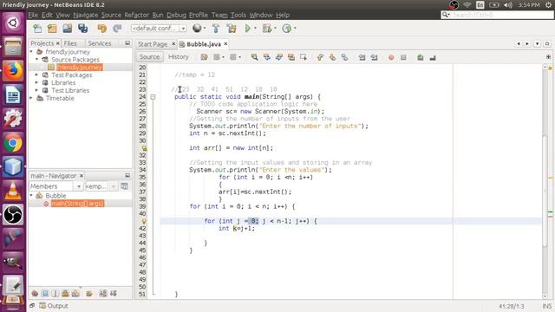Toggle Show Inner Classes filter in Navigator
Viewport: 555px width, 312px height.
pyautogui.click(x=75, y=293)
